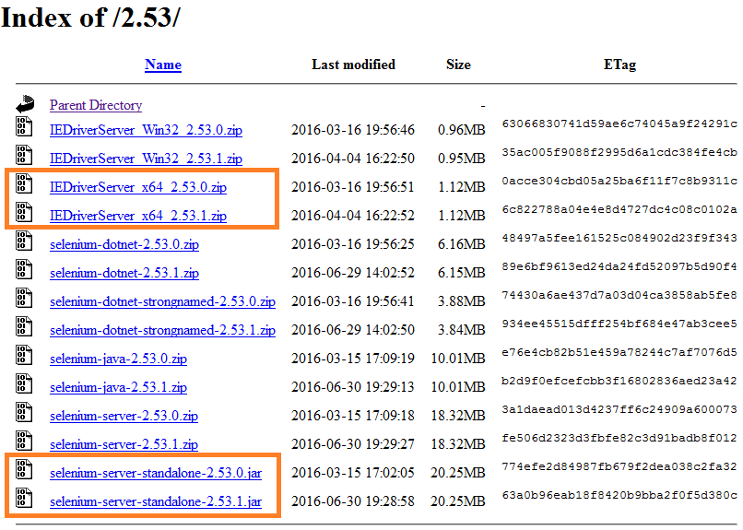This screenshot has height=530, width=743.
Task: Select date 2016-03-16 19:56:51
Action: click(x=353, y=187)
